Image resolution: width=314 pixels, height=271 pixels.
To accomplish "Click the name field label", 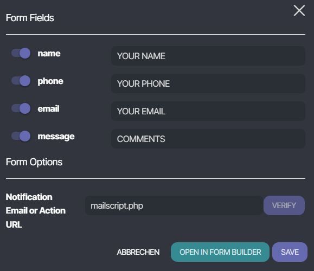I will point(49,54).
